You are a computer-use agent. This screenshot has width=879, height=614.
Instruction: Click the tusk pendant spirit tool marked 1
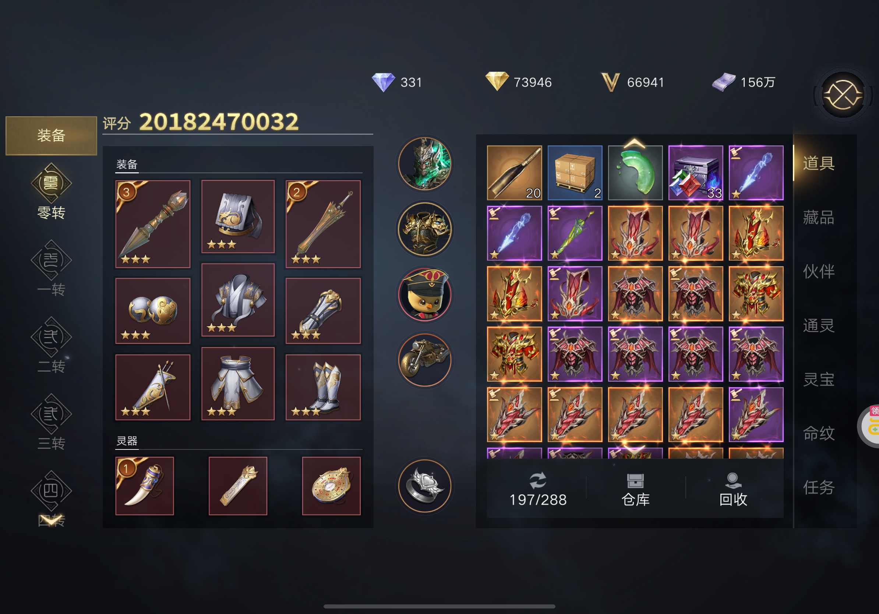[145, 486]
